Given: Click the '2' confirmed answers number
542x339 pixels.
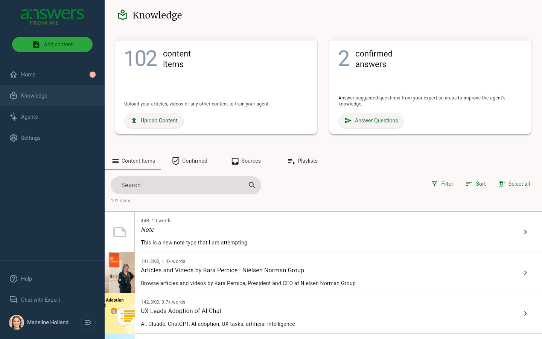Looking at the screenshot, I should (344, 59).
